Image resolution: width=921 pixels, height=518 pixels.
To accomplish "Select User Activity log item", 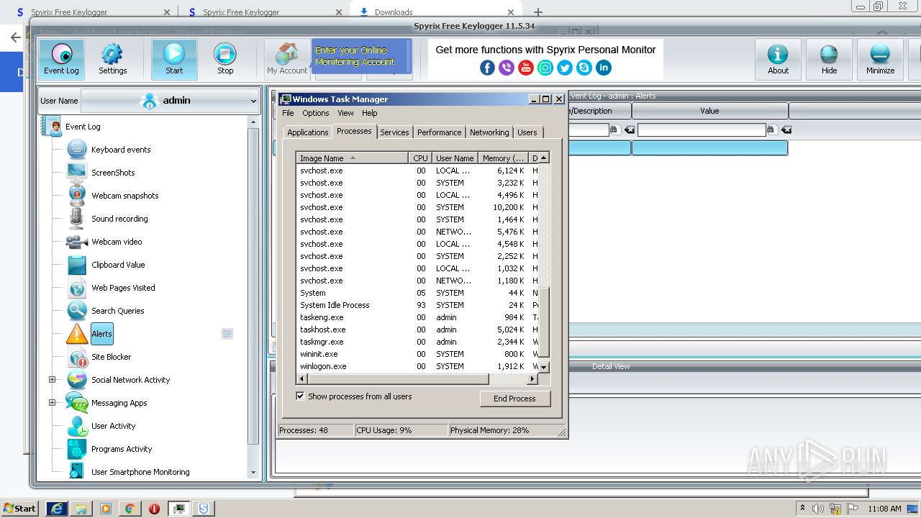I will click(x=113, y=426).
